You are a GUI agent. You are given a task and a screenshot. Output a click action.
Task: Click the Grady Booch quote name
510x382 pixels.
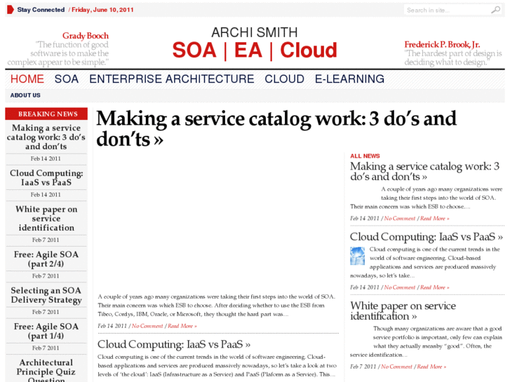[x=86, y=36]
